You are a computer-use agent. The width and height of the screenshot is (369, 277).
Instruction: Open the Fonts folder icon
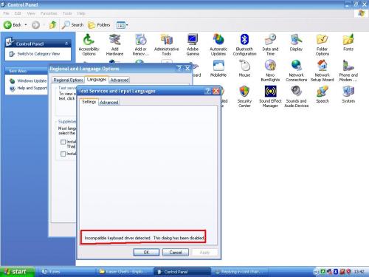coord(348,42)
